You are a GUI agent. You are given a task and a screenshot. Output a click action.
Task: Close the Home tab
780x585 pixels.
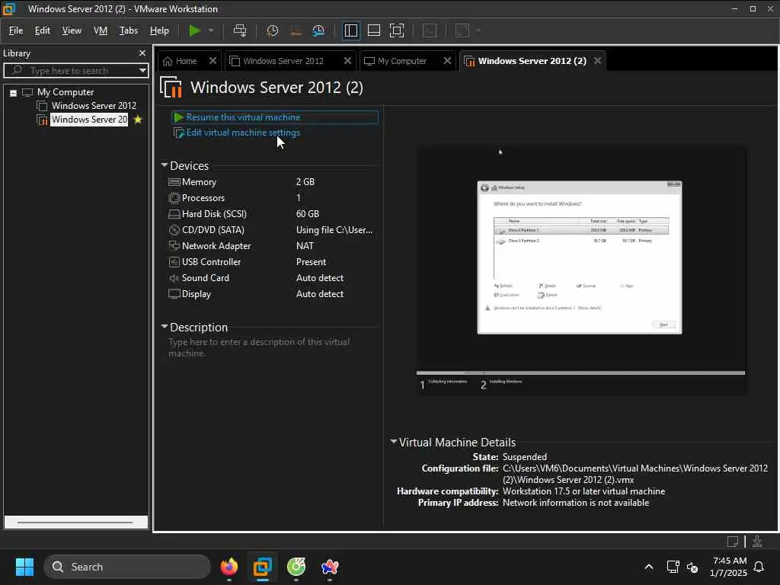(213, 61)
